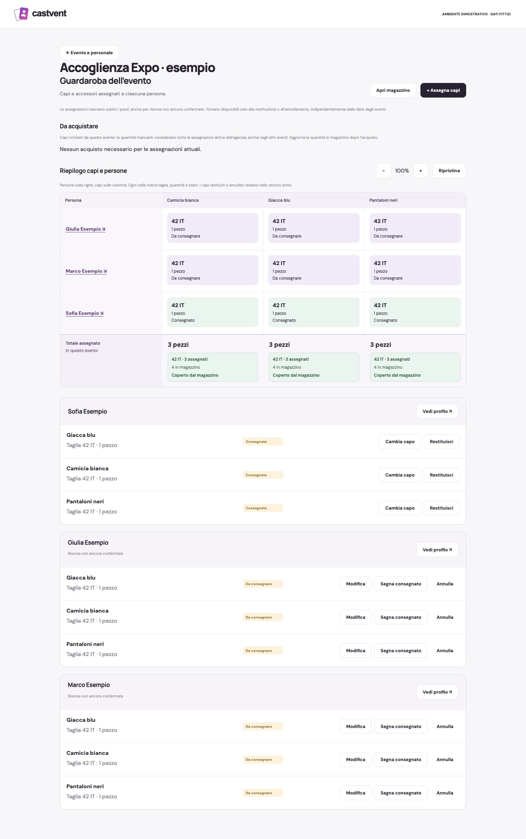
Task: Open the magazzino with Apri magazzino
Action: tap(393, 90)
